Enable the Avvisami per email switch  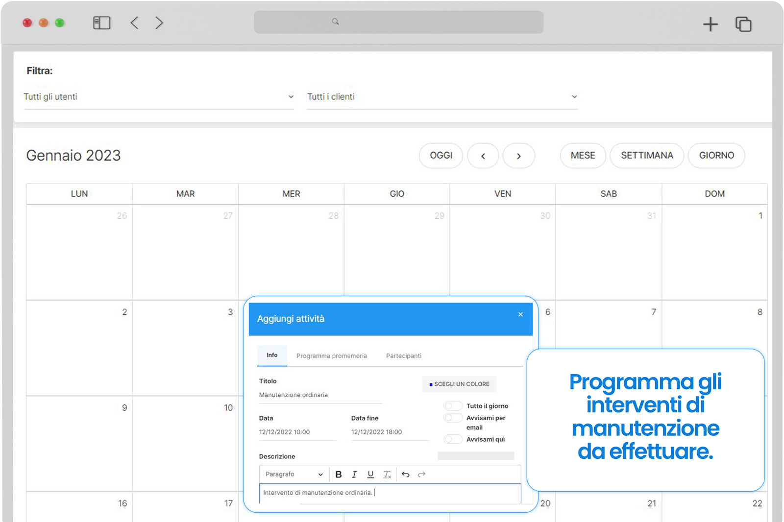pos(453,418)
